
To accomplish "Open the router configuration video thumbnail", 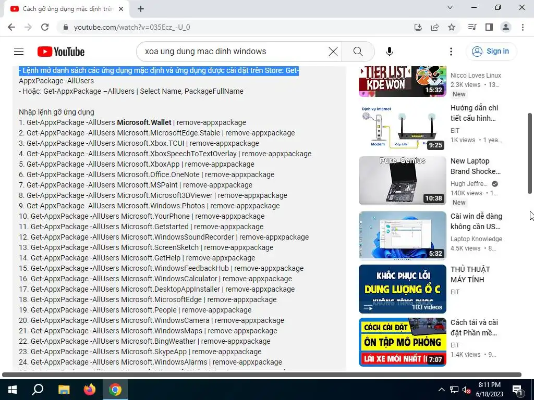I will click(402, 126).
